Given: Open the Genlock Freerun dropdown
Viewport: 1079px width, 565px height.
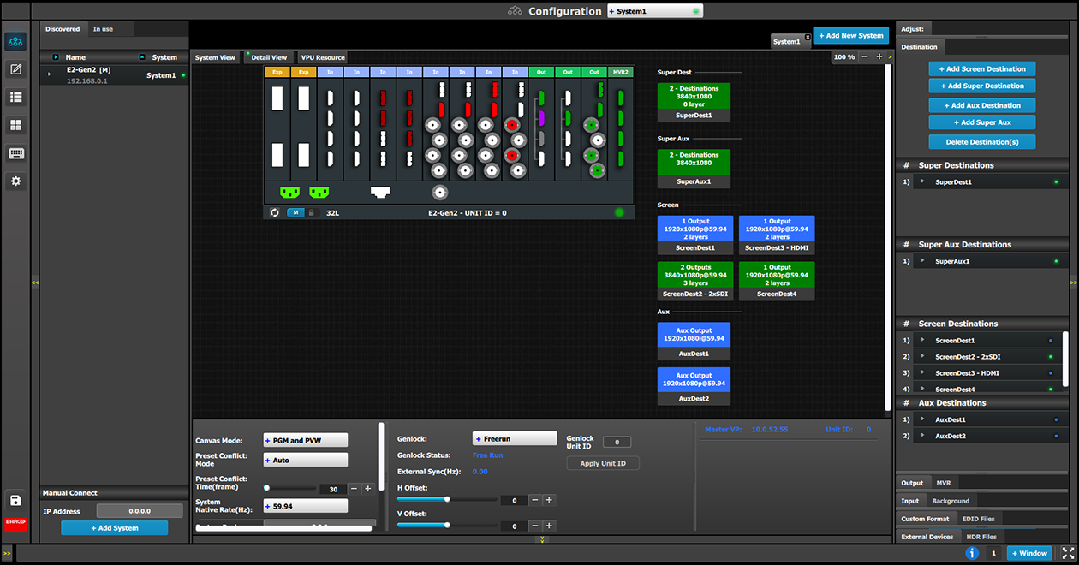Looking at the screenshot, I should 515,438.
